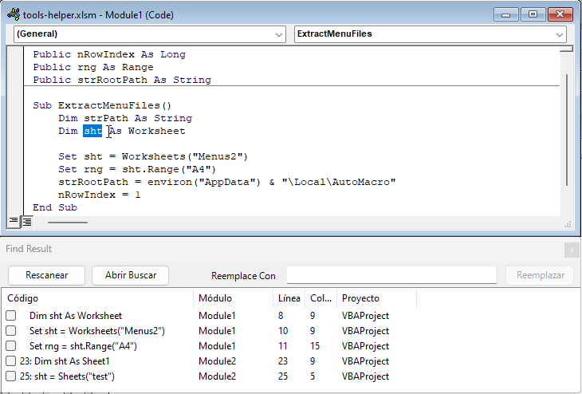This screenshot has height=394, width=582.
Task: Click the 'nRowIndex = 1' code line
Action: [x=100, y=195]
